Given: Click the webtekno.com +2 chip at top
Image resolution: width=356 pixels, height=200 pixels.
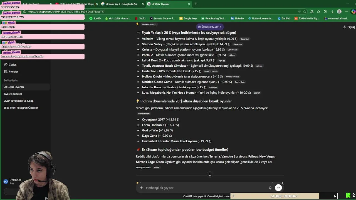Looking at the screenshot, I should pos(149,24).
